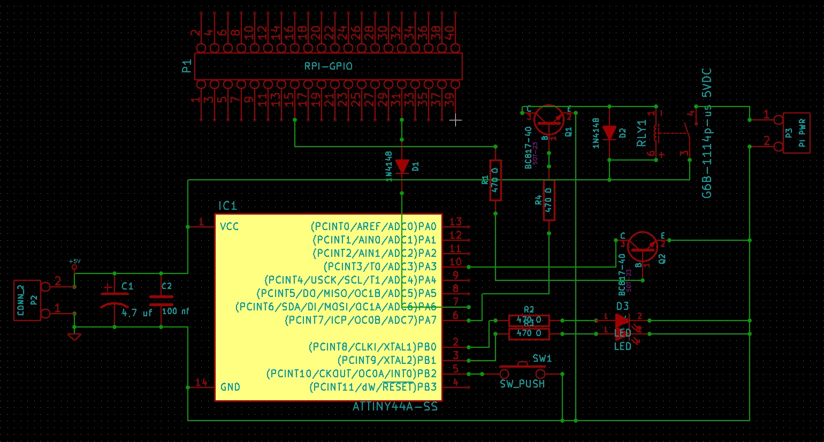Click the SW_PUSH label
This screenshot has height=442, width=824.
[x=522, y=384]
